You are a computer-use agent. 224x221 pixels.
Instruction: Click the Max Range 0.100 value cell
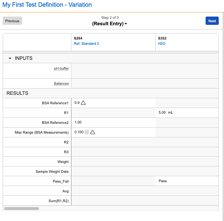pyautogui.click(x=113, y=132)
